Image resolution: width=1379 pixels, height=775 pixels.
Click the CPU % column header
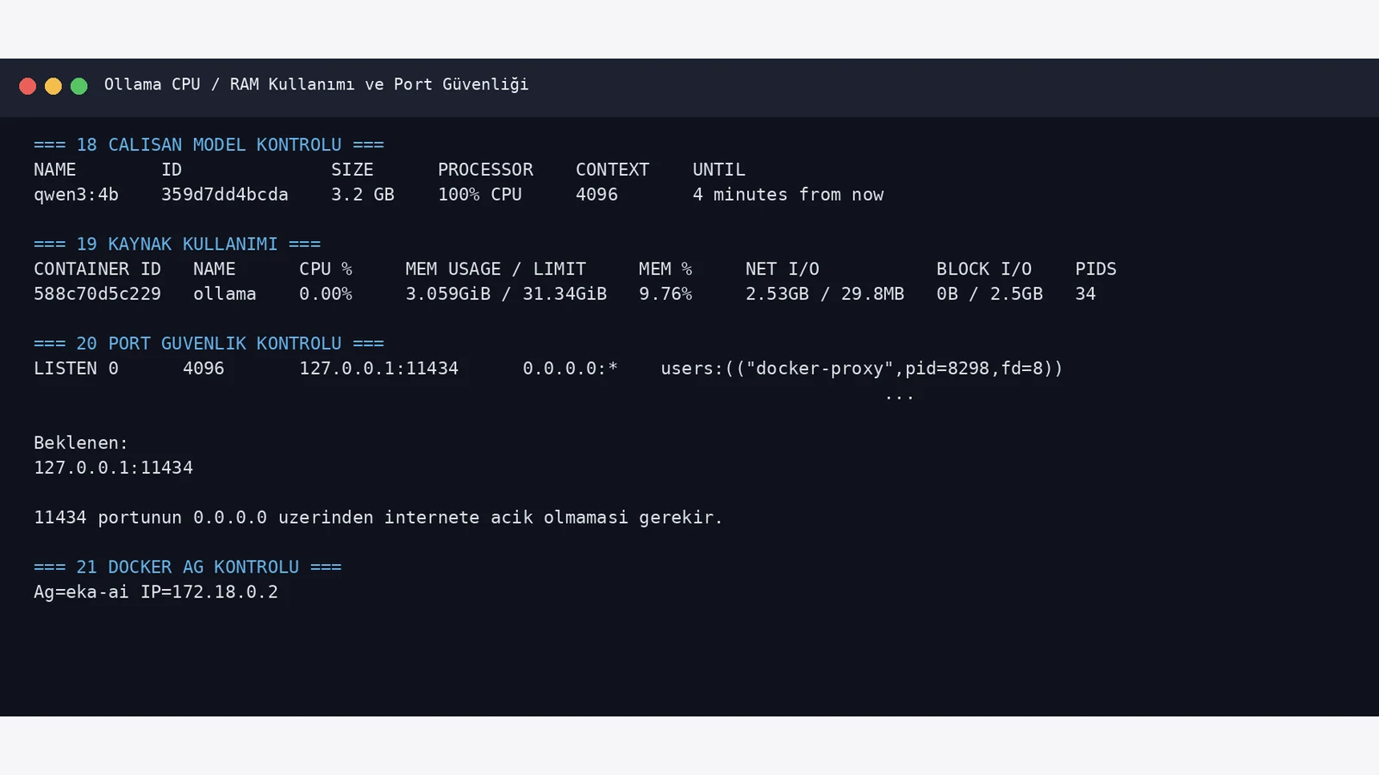326,269
